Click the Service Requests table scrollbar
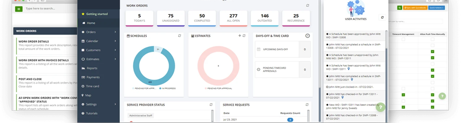 tap(308, 116)
